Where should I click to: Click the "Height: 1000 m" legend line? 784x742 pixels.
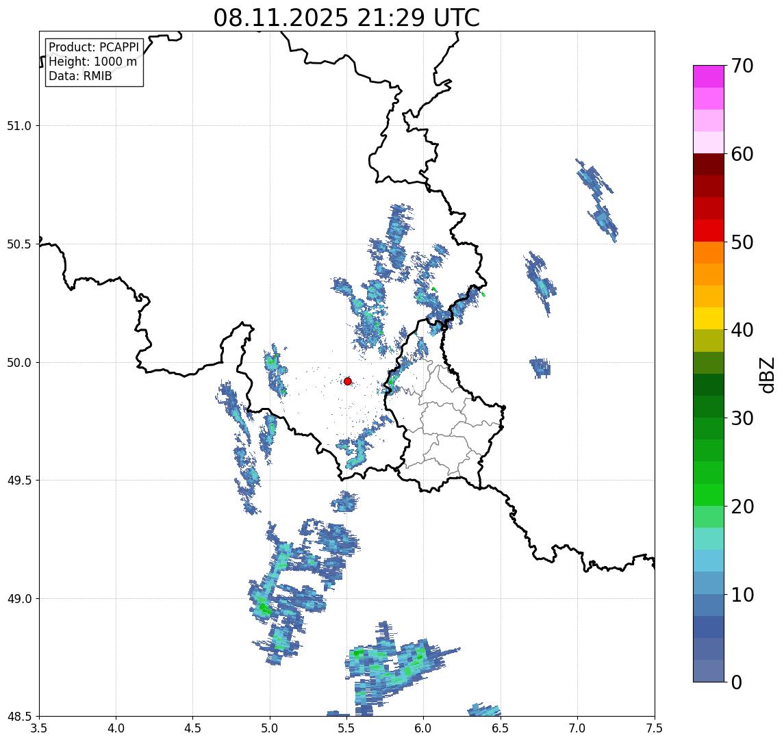[92, 62]
